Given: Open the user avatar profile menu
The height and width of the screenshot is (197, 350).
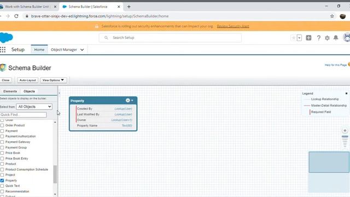Looking at the screenshot, I should click(347, 37).
